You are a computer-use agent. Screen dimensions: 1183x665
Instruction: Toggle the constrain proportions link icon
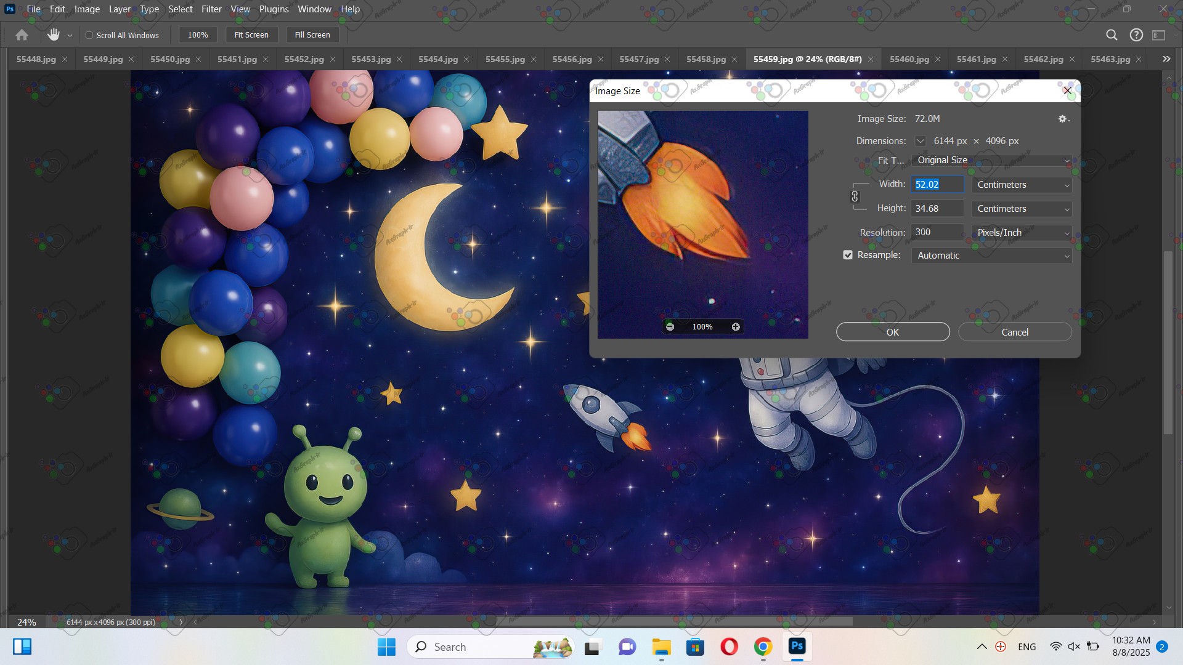coord(855,196)
